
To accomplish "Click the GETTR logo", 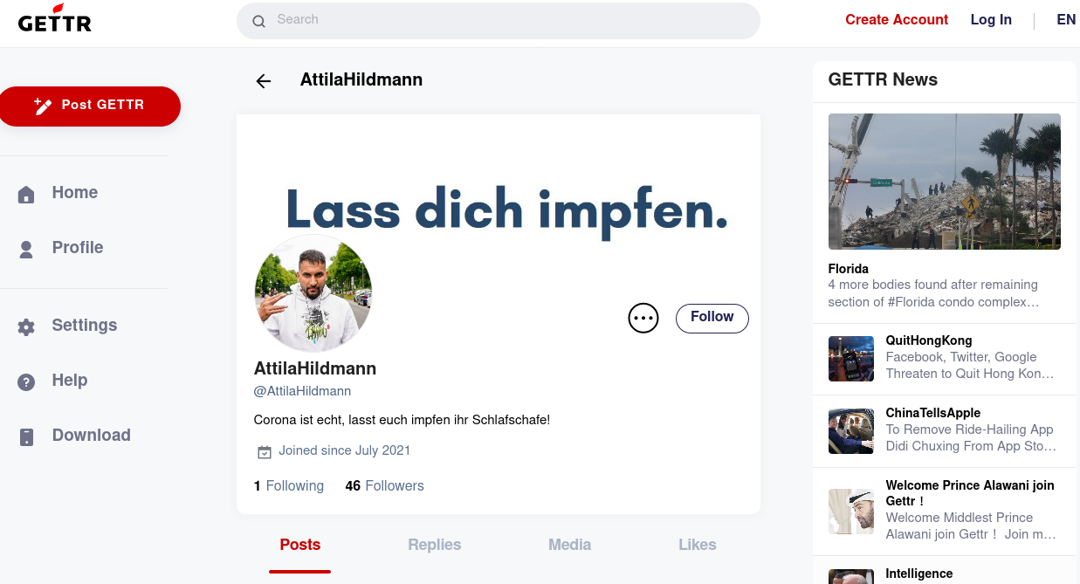I will [x=54, y=18].
